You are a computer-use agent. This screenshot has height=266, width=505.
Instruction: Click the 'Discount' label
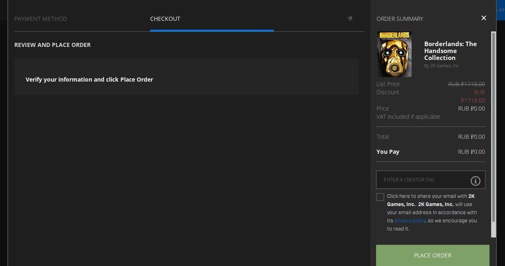tap(388, 92)
